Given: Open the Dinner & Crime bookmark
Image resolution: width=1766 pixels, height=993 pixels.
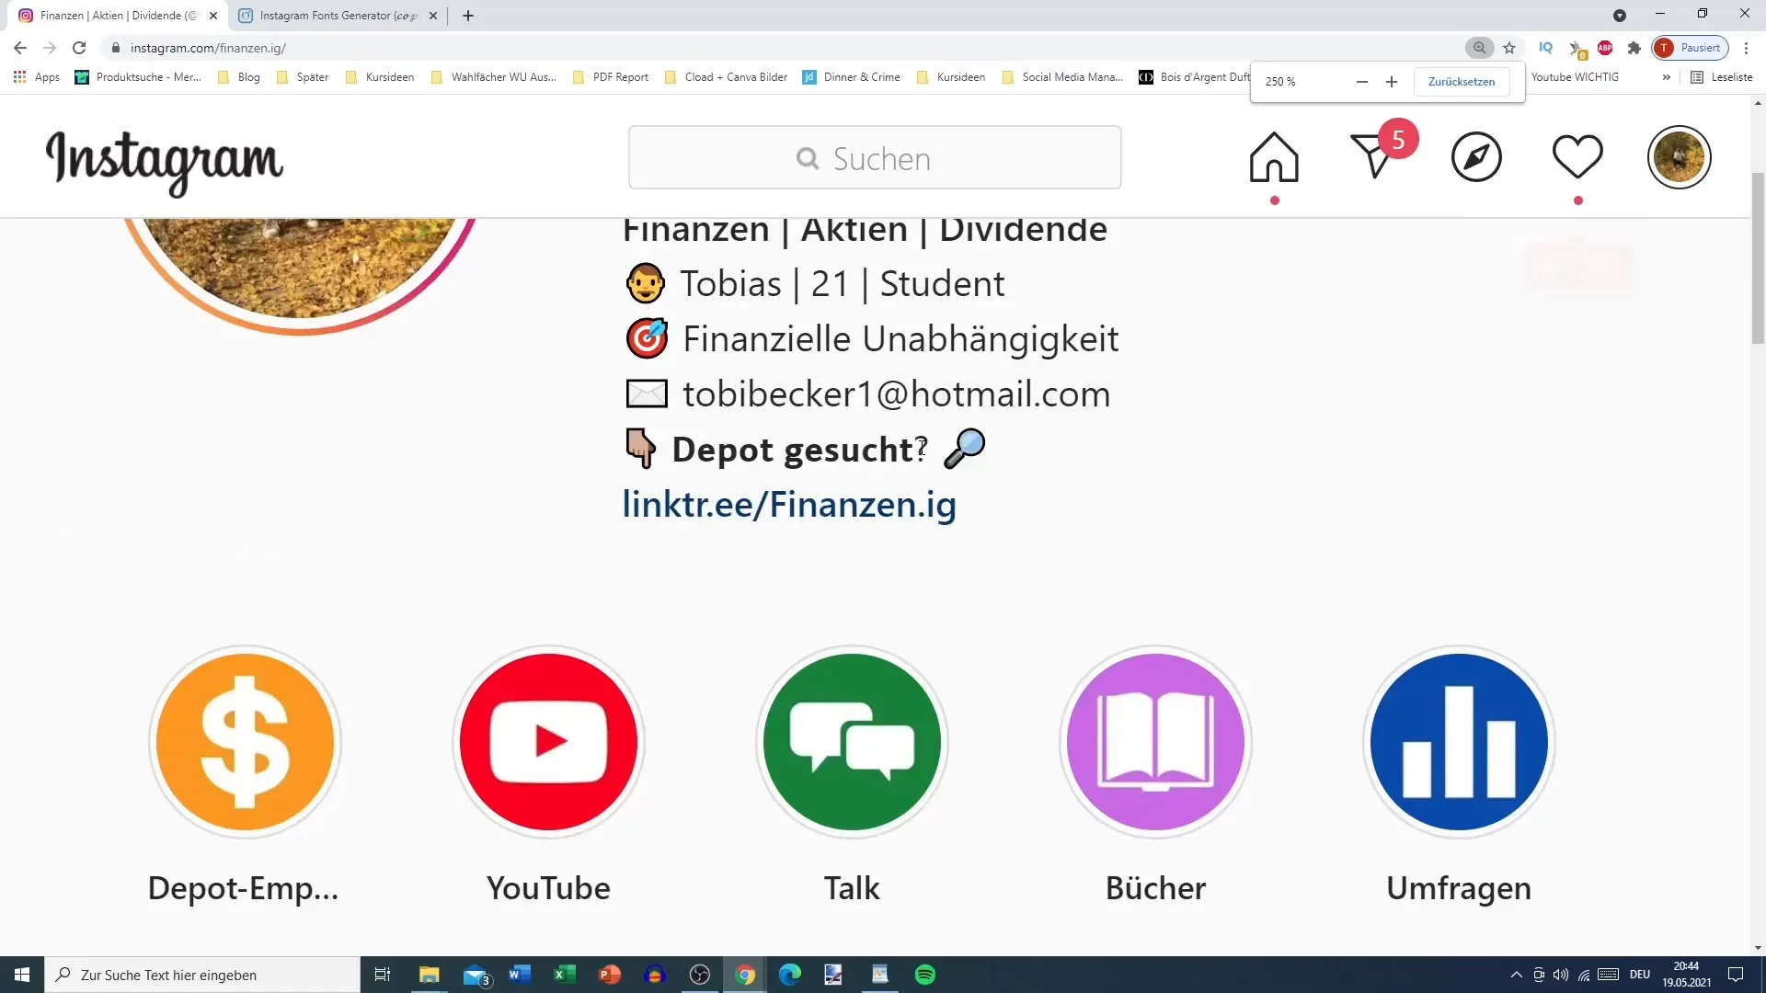Looking at the screenshot, I should point(851,77).
